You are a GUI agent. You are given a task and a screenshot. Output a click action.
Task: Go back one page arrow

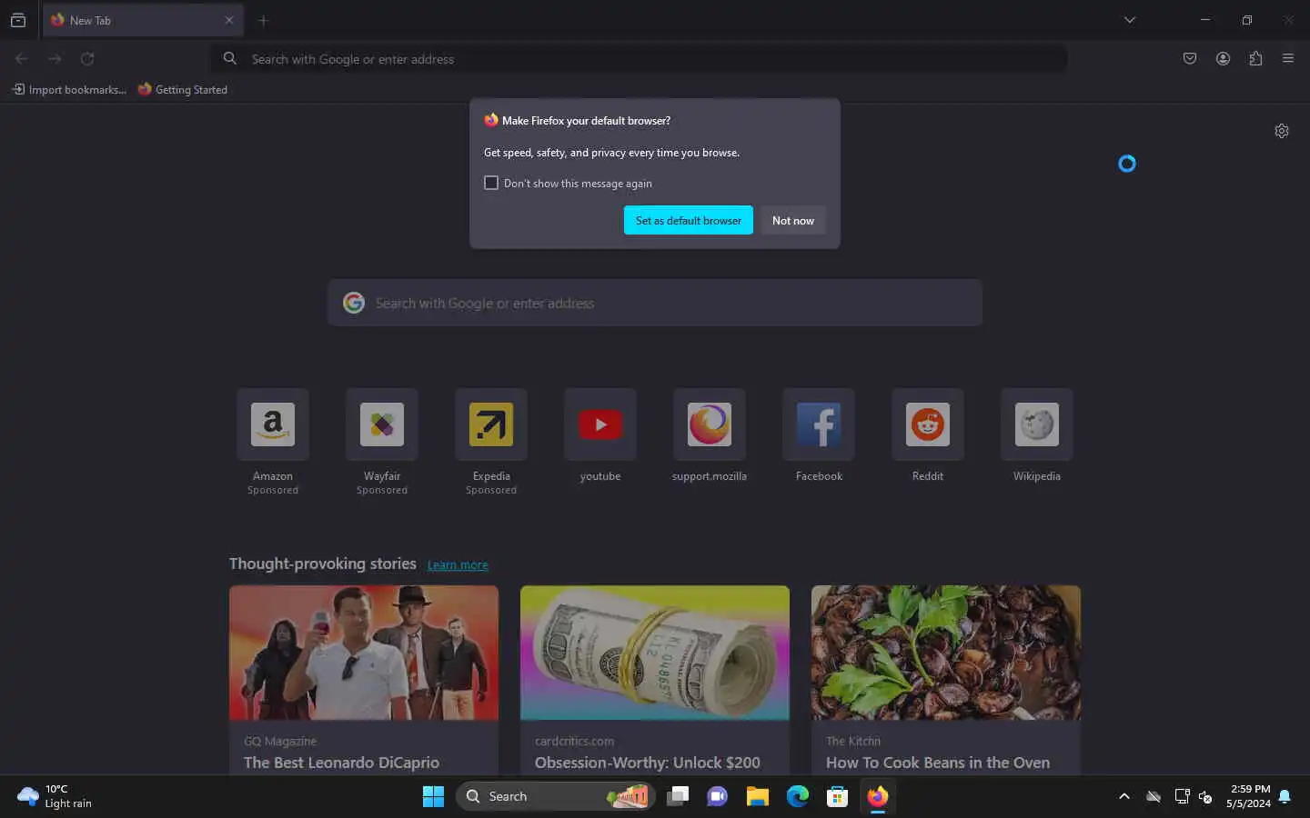(x=22, y=58)
